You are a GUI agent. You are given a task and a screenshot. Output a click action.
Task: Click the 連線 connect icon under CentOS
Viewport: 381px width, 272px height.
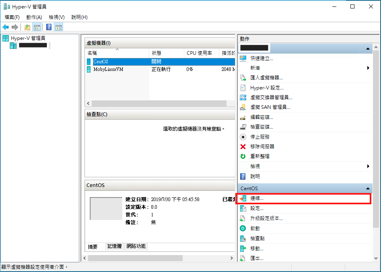pos(243,199)
